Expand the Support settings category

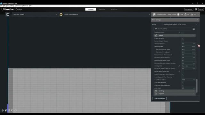tap(175, 94)
